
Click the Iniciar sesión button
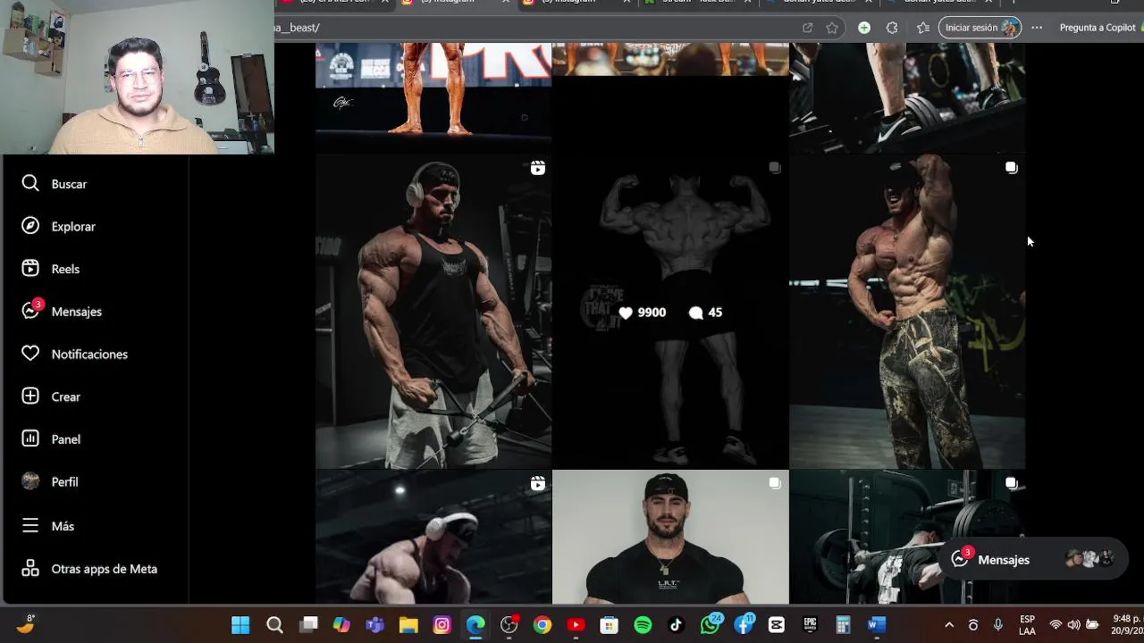click(x=980, y=28)
